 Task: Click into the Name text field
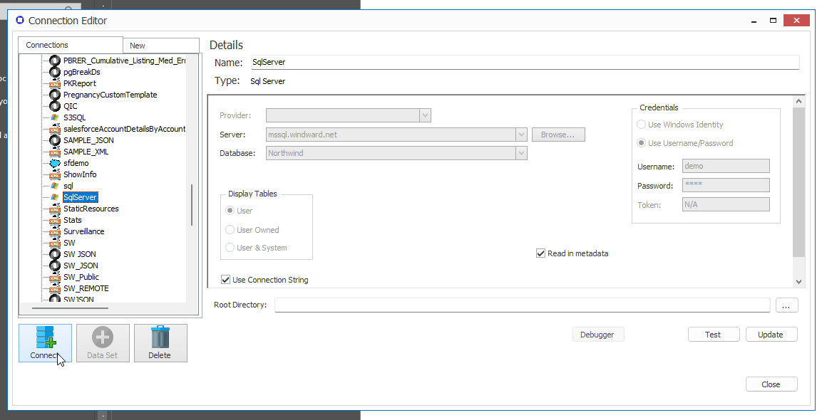pyautogui.click(x=525, y=62)
